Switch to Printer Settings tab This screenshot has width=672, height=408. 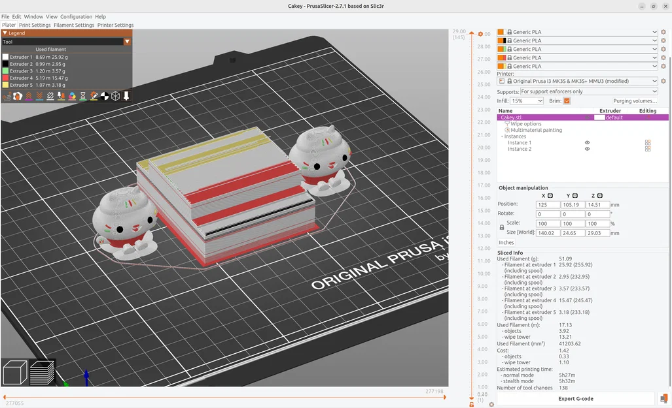(x=115, y=25)
